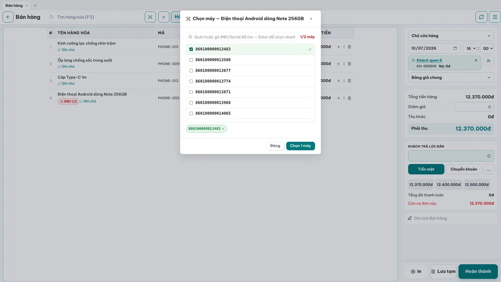Viewport: 501px width, 282px height.
Task: Open the hour dropdown showing 16
Action: point(470,48)
